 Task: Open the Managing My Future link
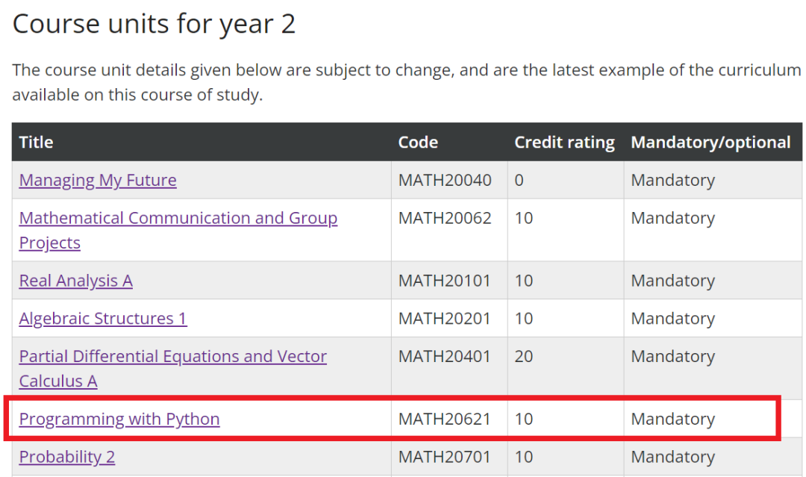point(98,181)
